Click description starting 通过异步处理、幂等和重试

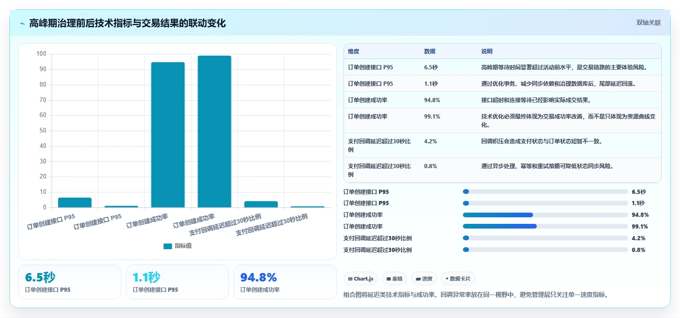[x=547, y=166]
